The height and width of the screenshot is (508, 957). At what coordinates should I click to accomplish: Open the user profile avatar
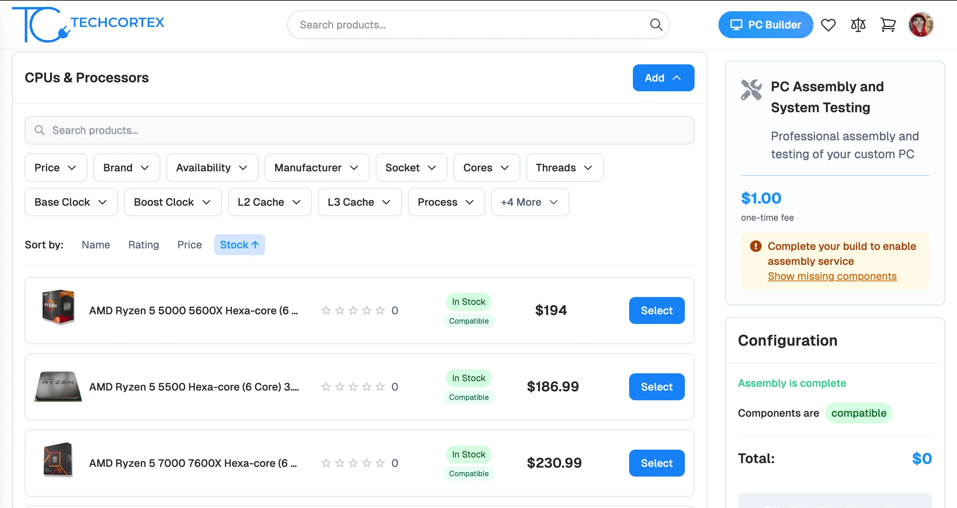click(921, 25)
